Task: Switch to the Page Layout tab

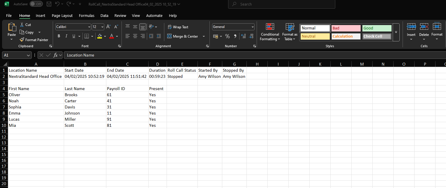Action: [x=62, y=16]
